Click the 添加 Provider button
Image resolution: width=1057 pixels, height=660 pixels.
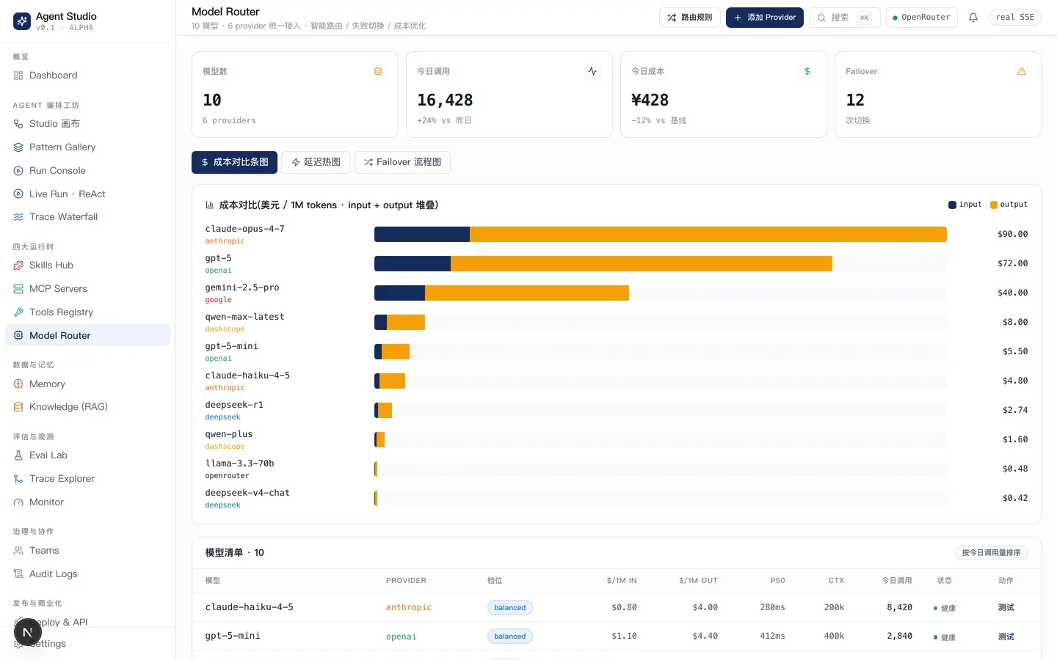pyautogui.click(x=764, y=18)
